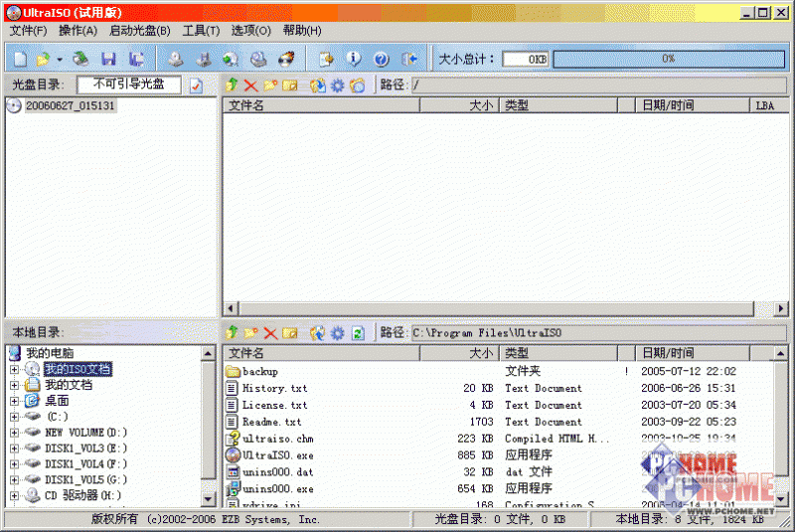
Task: Click the compress ISO icon in main toolbar
Action: click(x=204, y=59)
